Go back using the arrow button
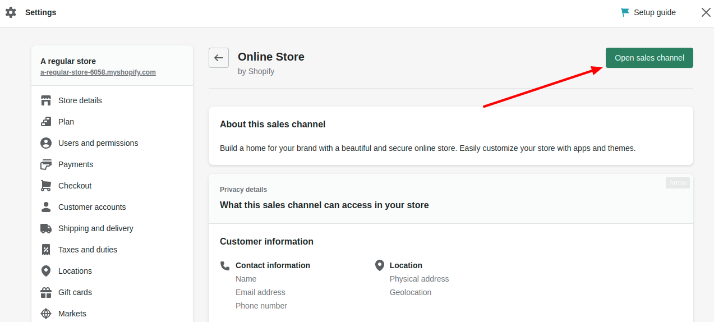The height and width of the screenshot is (322, 714). click(219, 58)
